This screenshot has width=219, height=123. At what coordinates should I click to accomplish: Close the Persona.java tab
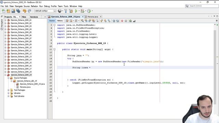pos(101,17)
